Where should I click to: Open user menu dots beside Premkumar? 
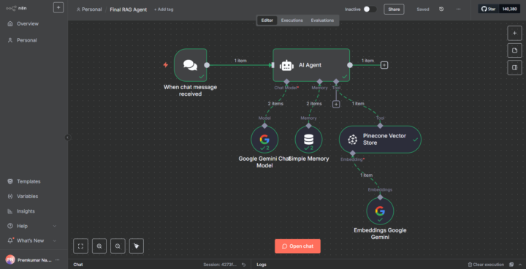(58, 259)
